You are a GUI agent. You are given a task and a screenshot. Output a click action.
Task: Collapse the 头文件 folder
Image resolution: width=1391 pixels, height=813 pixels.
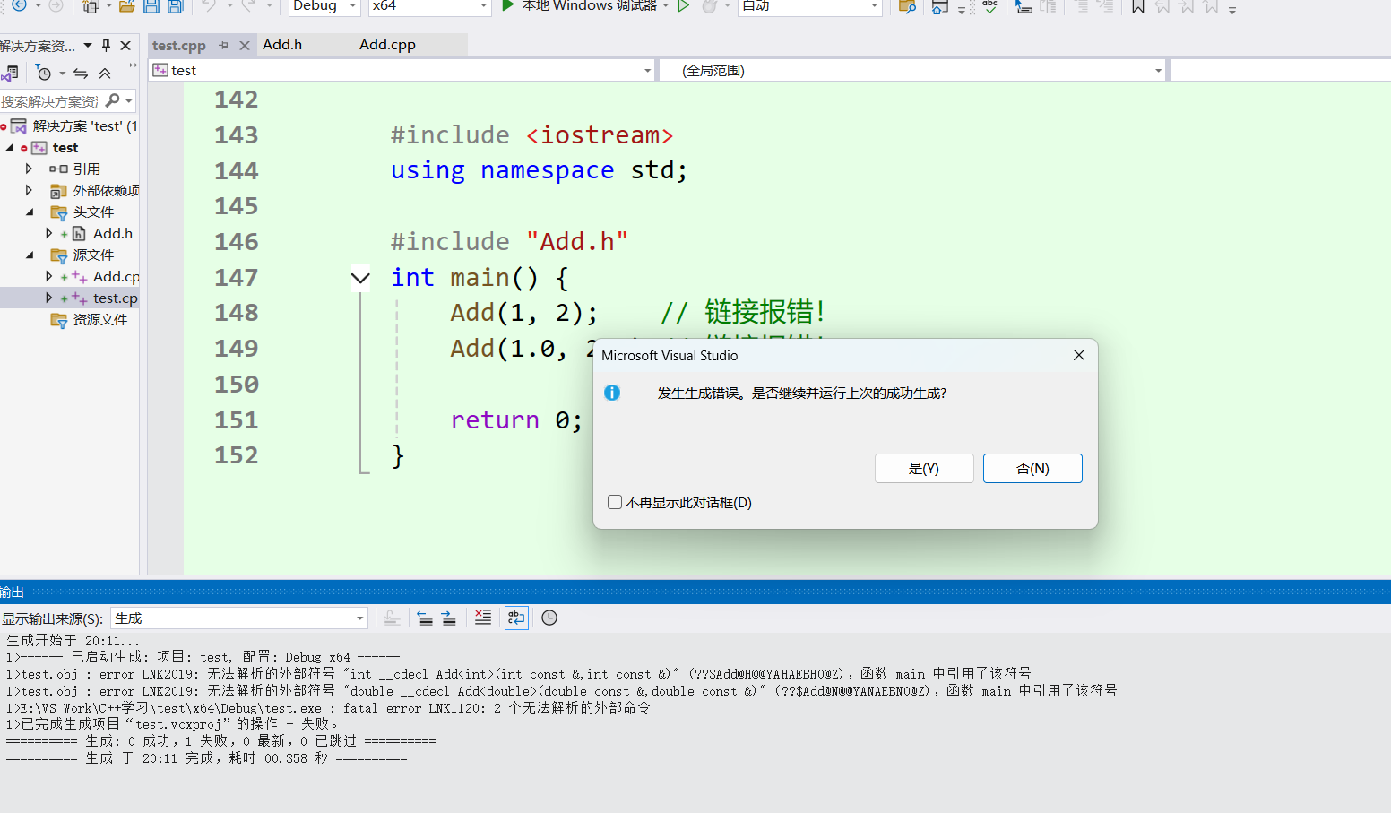click(30, 212)
